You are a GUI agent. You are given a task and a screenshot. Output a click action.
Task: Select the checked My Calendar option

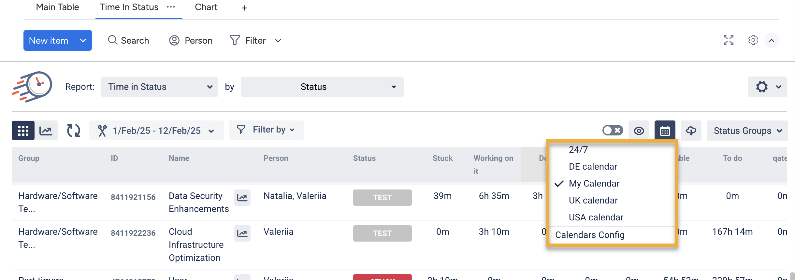[594, 184]
